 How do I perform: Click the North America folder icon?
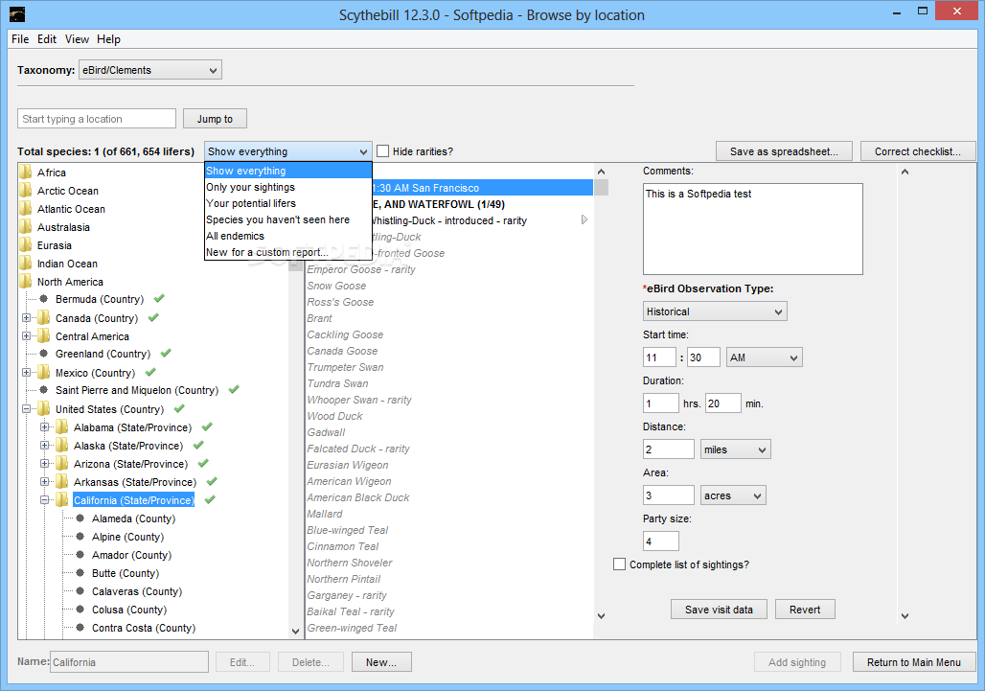point(25,282)
